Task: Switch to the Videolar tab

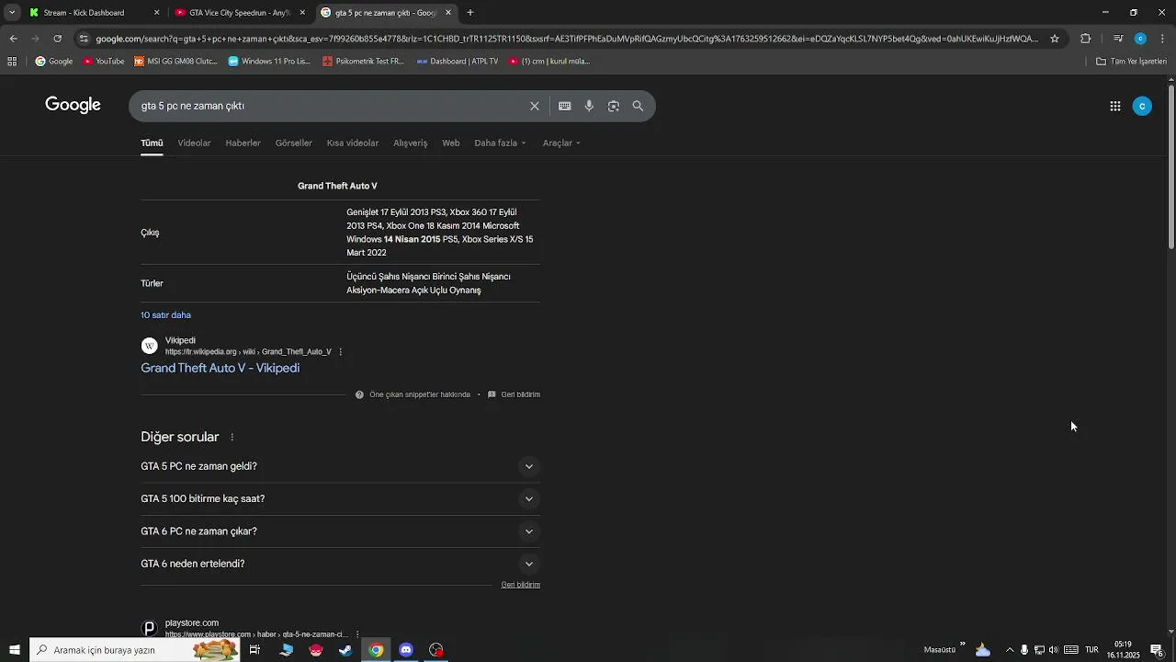Action: coord(194,143)
